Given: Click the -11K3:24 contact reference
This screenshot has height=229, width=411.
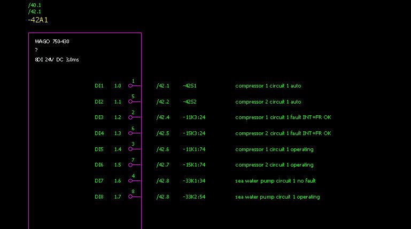Looking at the screenshot, I should (193, 117).
